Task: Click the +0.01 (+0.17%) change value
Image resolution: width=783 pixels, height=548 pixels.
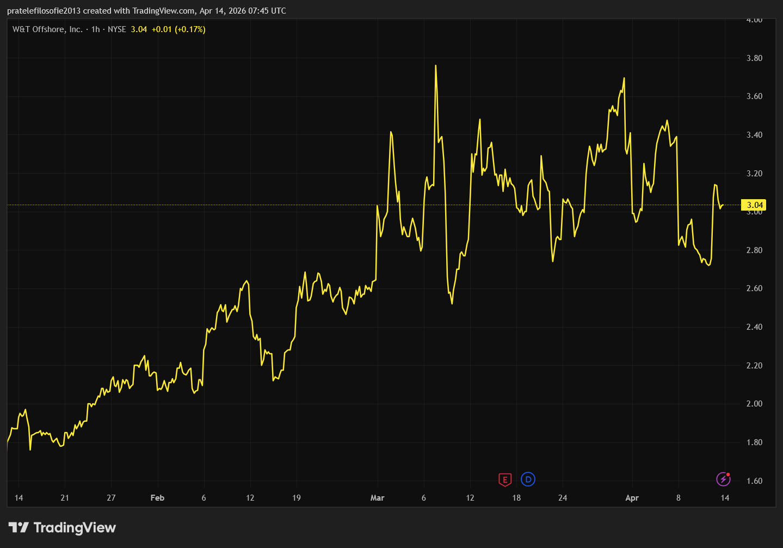Action: point(178,29)
